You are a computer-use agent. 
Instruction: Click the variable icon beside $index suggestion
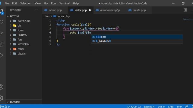[93, 37]
